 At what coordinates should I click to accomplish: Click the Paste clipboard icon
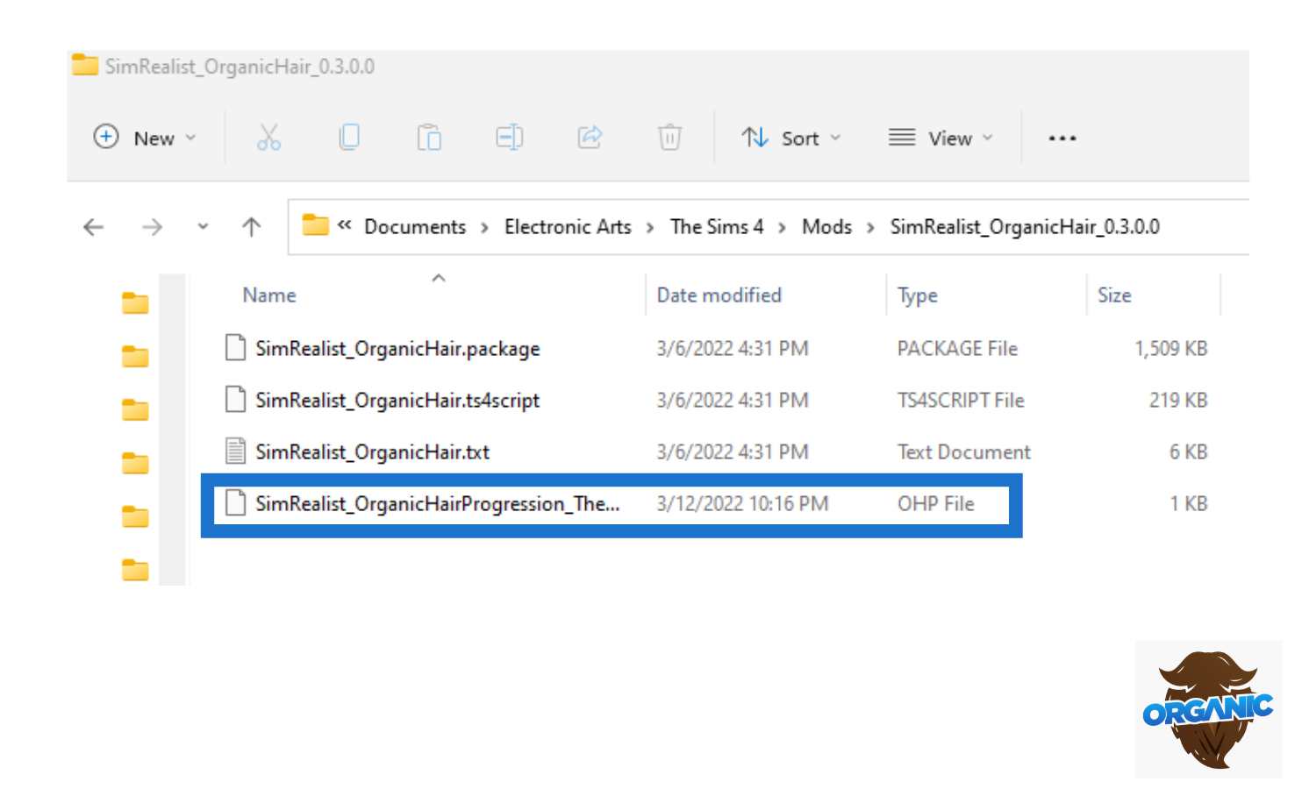click(x=429, y=138)
